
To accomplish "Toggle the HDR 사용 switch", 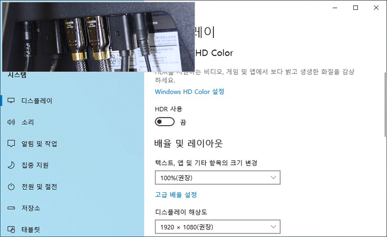I will [x=165, y=122].
